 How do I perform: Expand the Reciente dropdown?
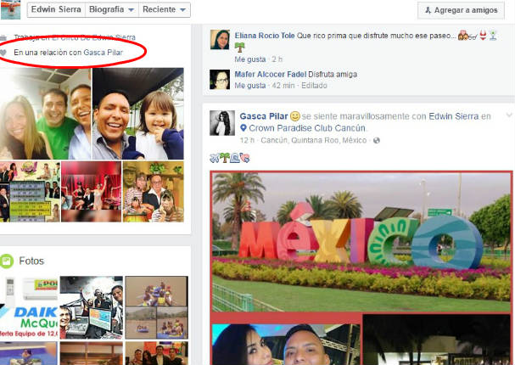coord(166,10)
